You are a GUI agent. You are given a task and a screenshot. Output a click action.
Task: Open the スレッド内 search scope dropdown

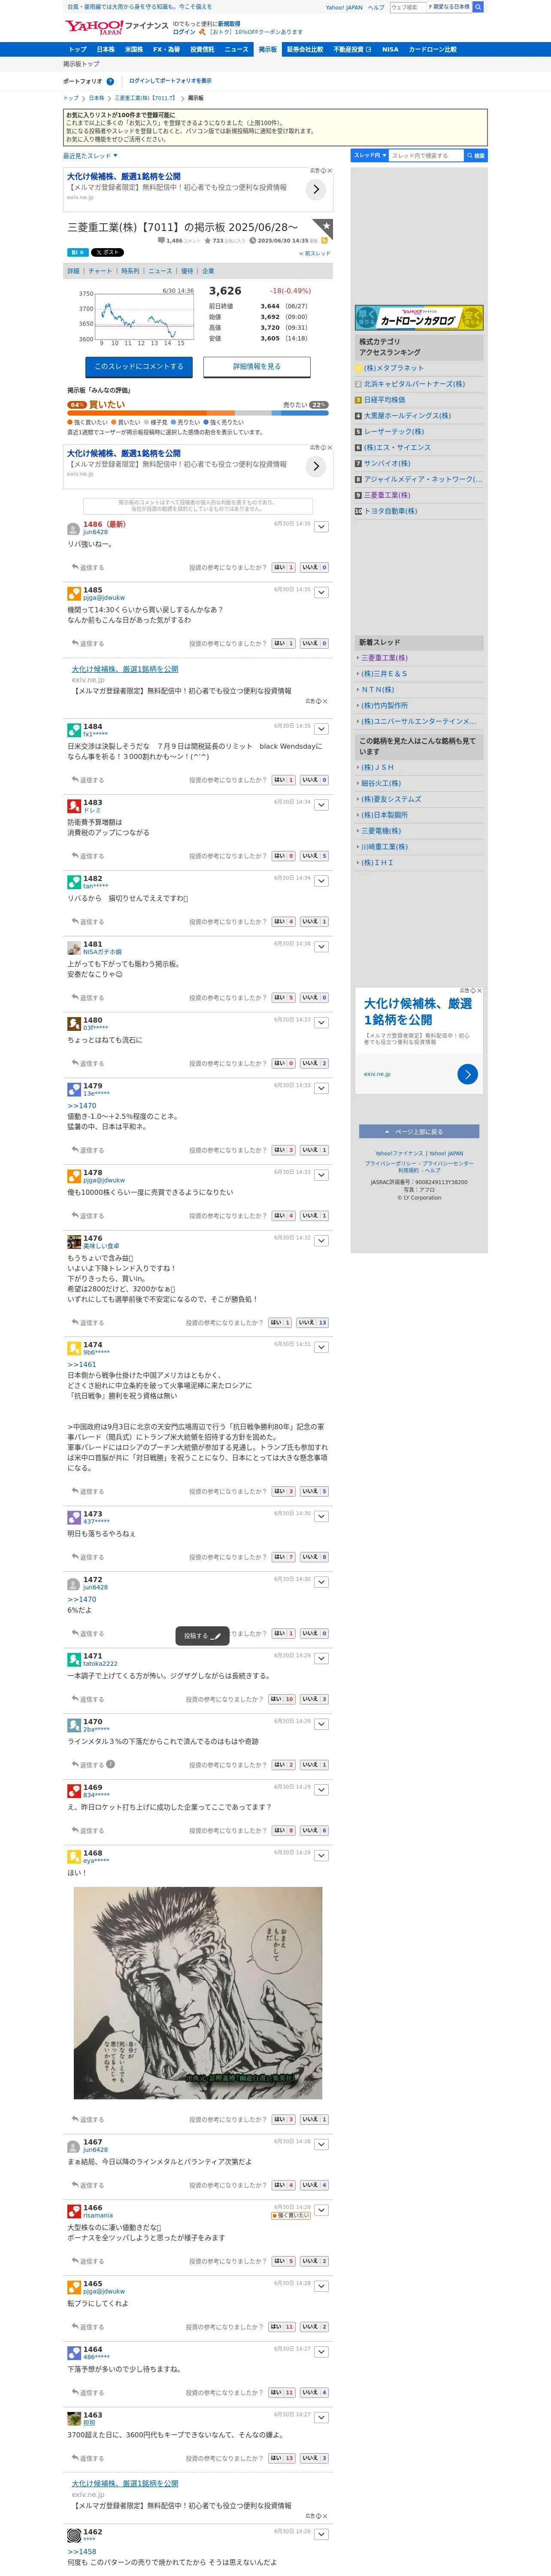click(x=370, y=156)
